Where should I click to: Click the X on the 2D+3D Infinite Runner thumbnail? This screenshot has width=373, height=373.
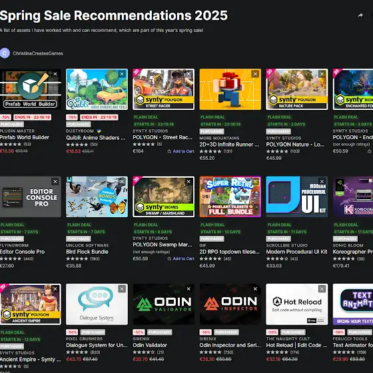[x=255, y=74]
